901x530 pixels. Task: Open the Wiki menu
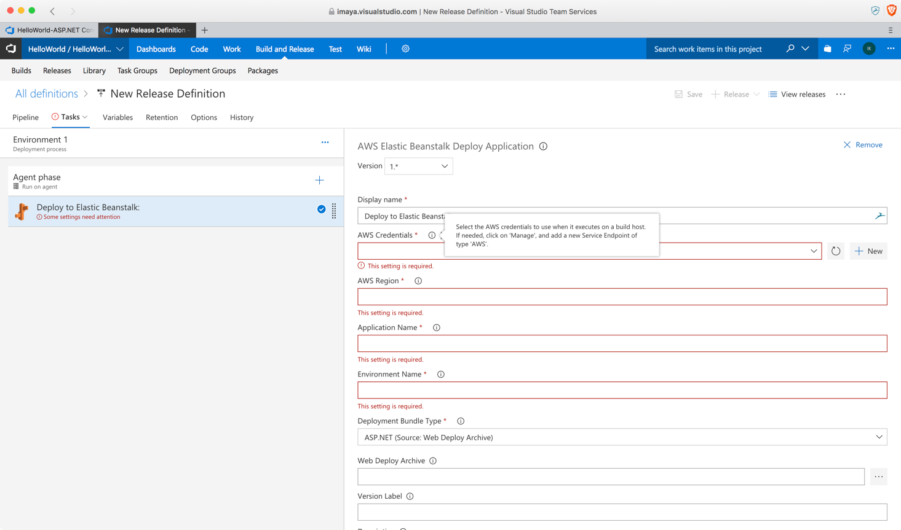364,49
